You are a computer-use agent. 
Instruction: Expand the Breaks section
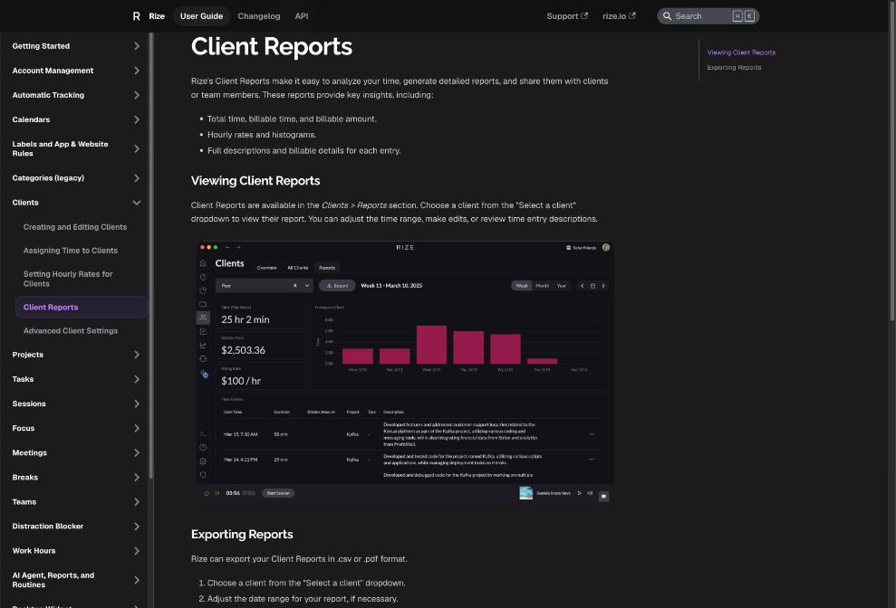click(x=76, y=478)
